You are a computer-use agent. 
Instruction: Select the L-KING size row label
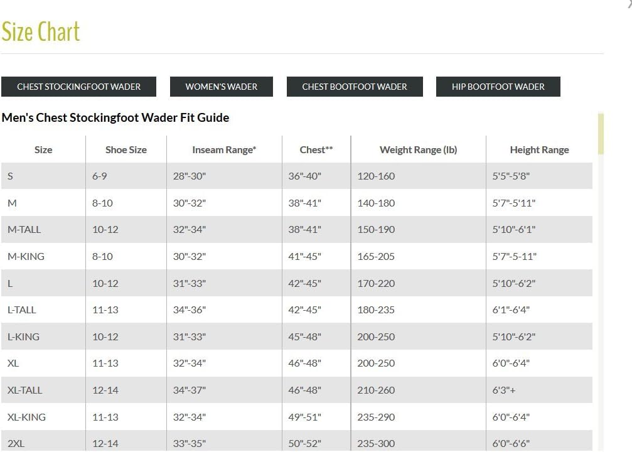pos(24,337)
